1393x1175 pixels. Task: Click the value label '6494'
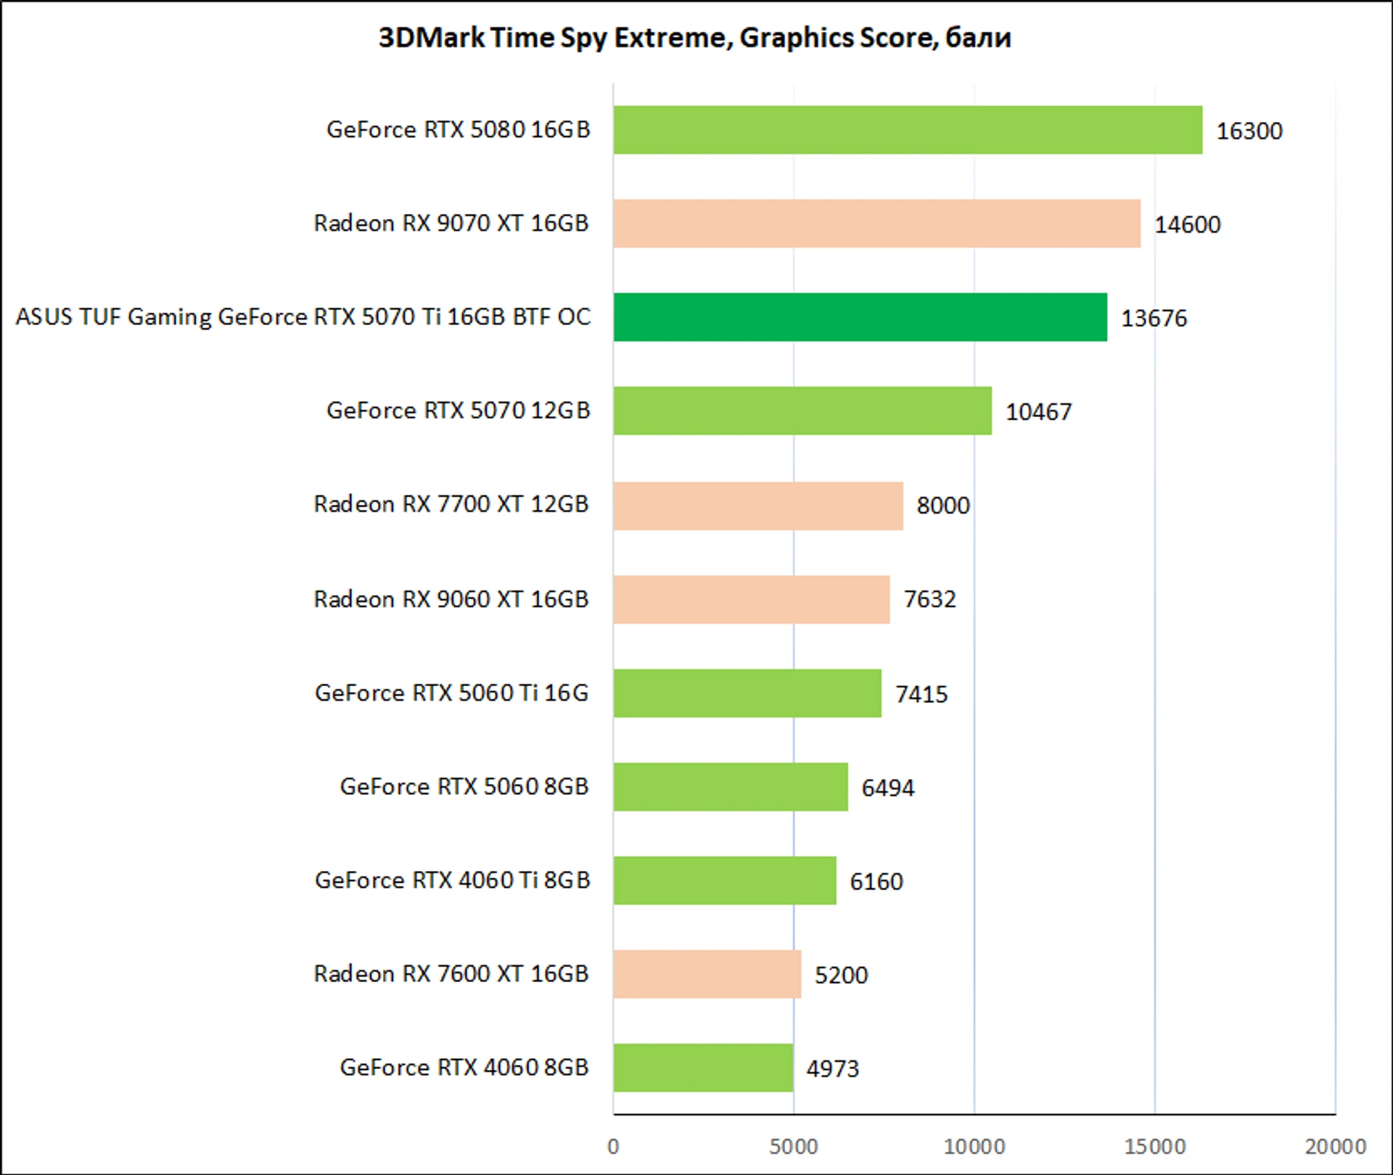tap(888, 788)
